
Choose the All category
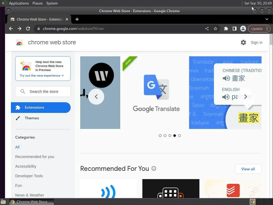point(17,147)
